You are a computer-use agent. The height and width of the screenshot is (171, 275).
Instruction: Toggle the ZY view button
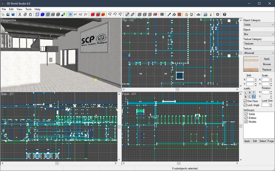(86, 14)
